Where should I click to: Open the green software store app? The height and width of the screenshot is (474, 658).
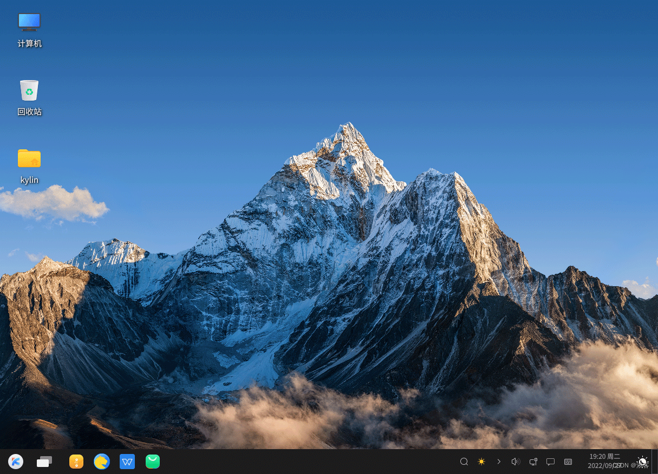click(x=153, y=462)
